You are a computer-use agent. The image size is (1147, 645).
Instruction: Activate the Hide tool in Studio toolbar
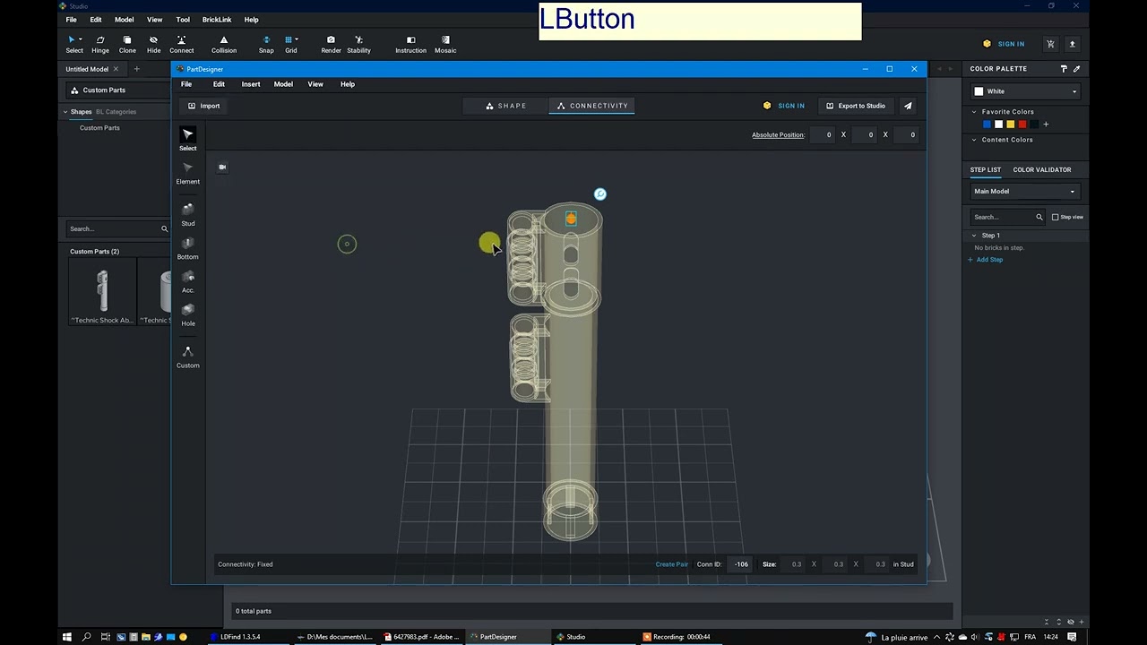pos(153,44)
